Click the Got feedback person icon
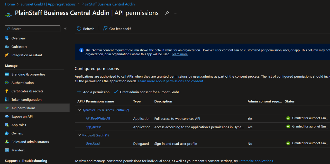330x164 pixels. tap(105, 29)
